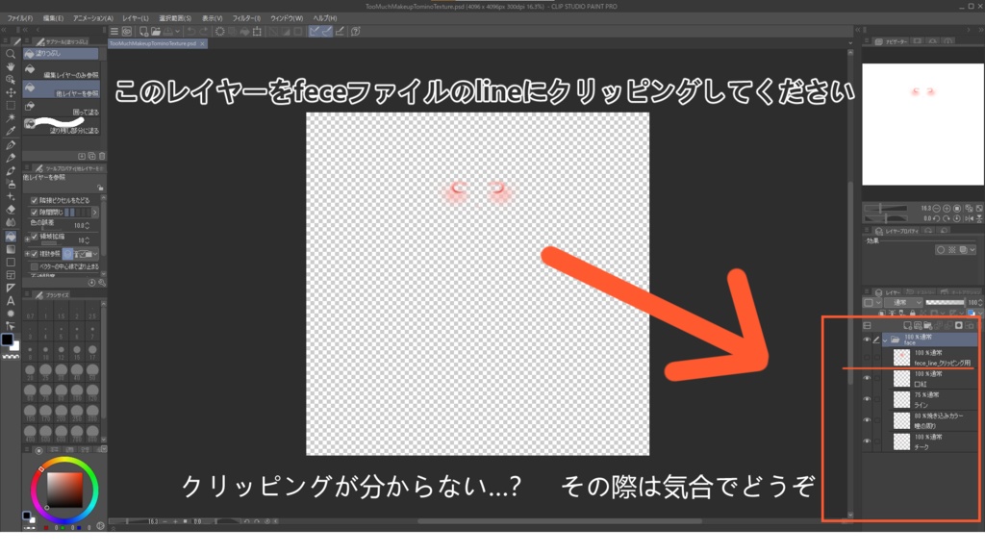985x554 pixels.
Task: Hide the 口紅 layer
Action: click(x=869, y=380)
